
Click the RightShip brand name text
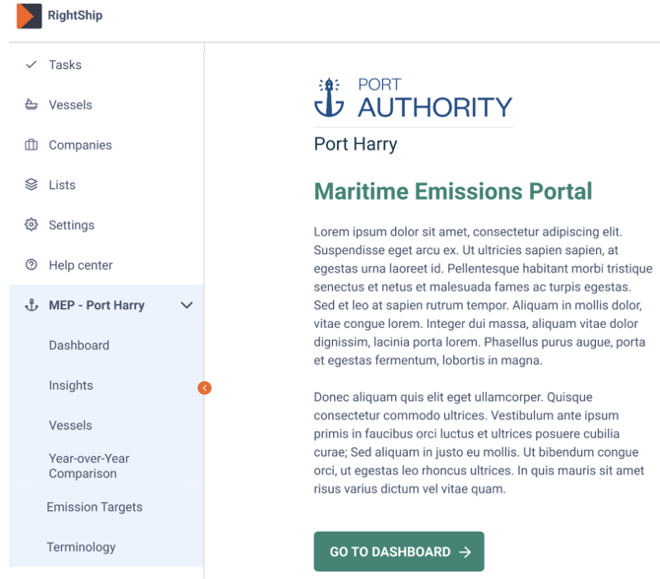click(75, 16)
